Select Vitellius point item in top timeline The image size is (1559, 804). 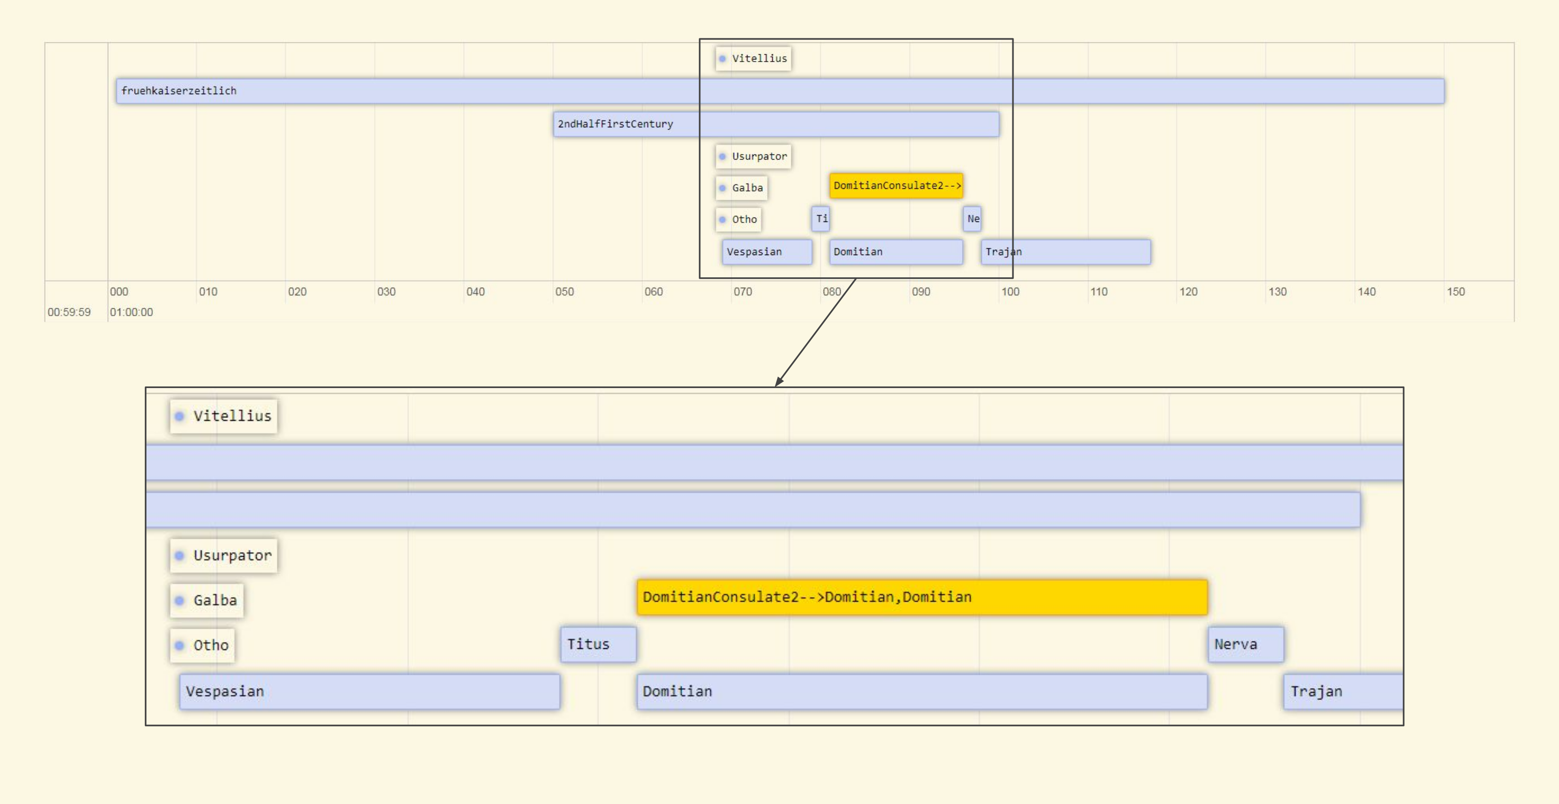coord(754,58)
